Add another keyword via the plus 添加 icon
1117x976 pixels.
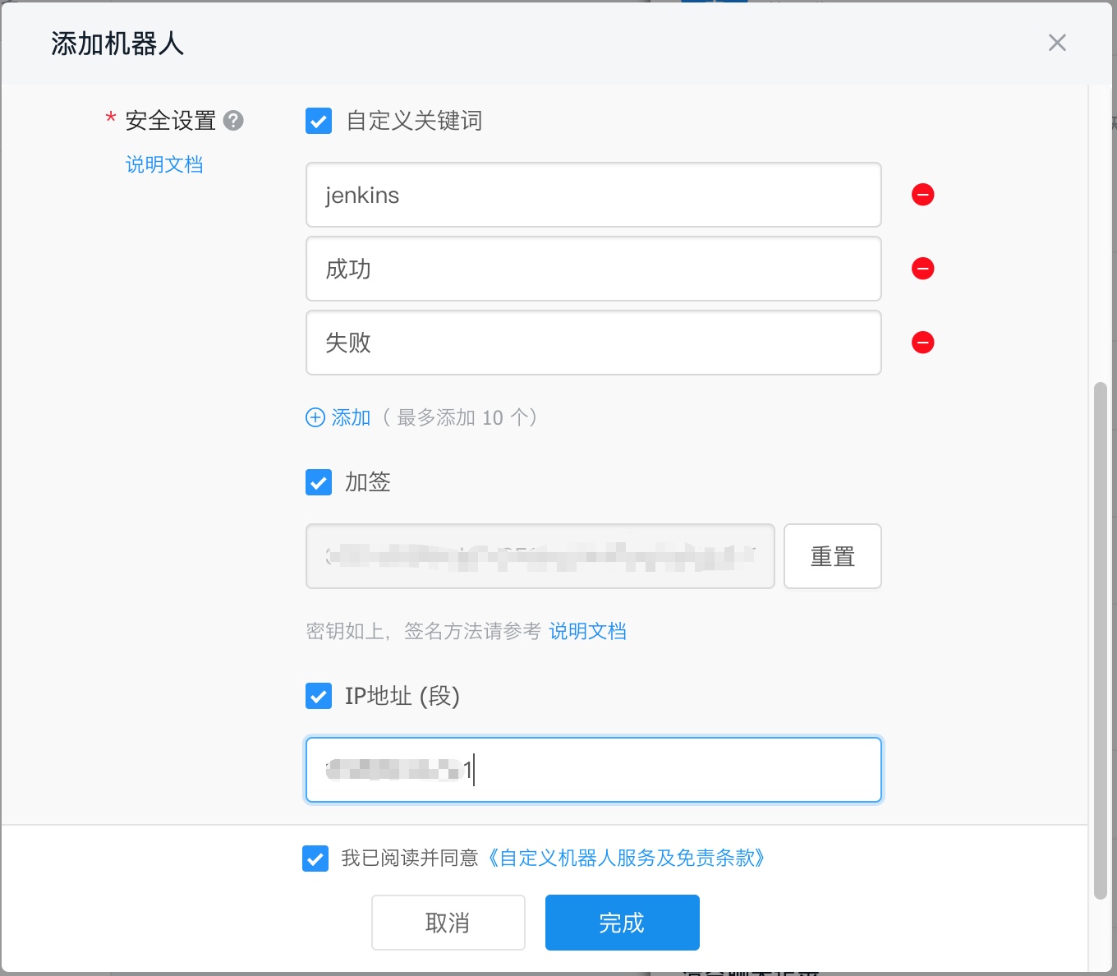[x=315, y=417]
